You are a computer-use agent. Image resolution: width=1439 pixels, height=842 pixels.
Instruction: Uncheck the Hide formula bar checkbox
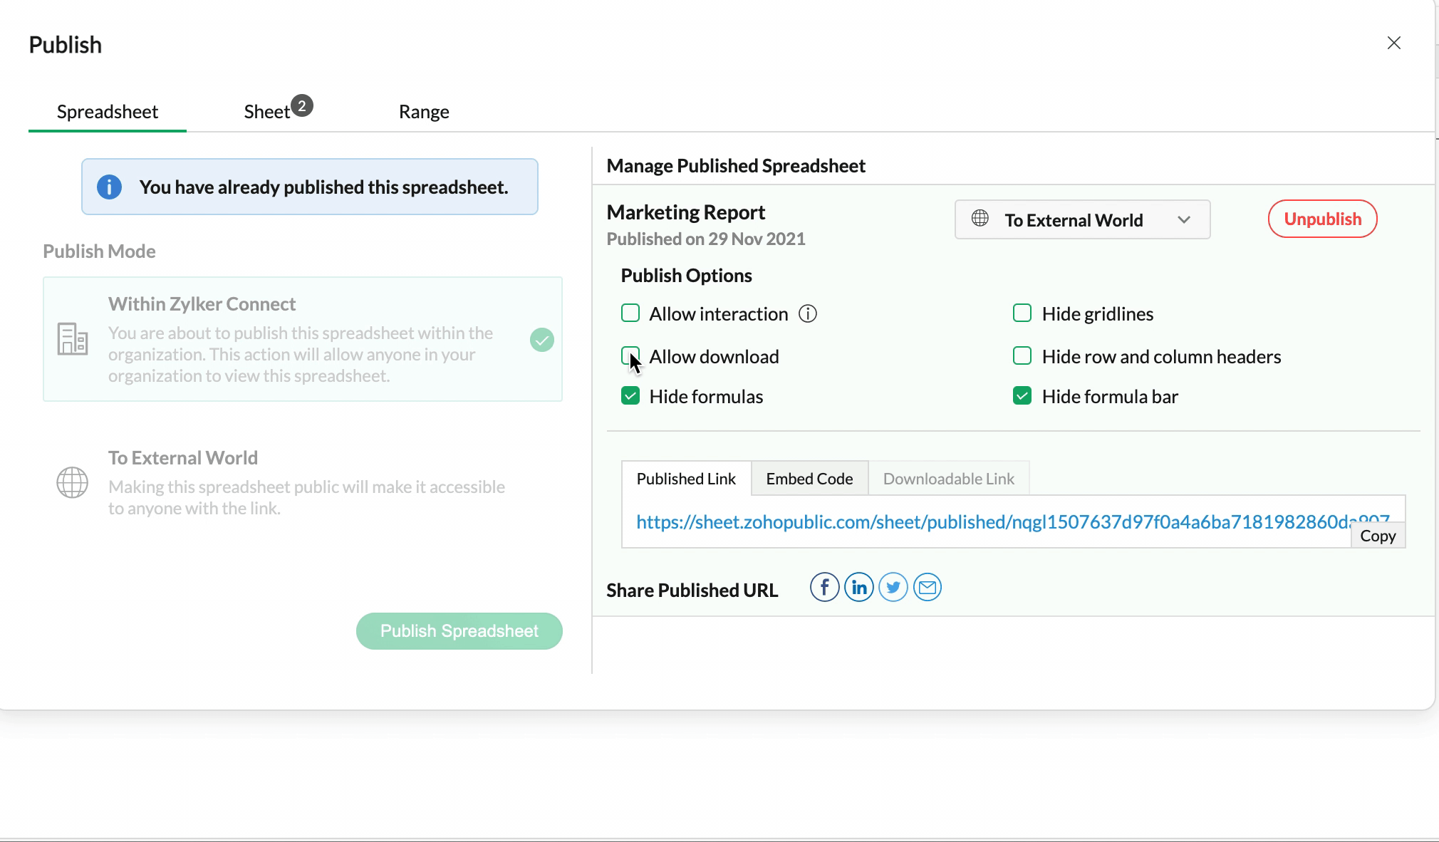(1022, 396)
